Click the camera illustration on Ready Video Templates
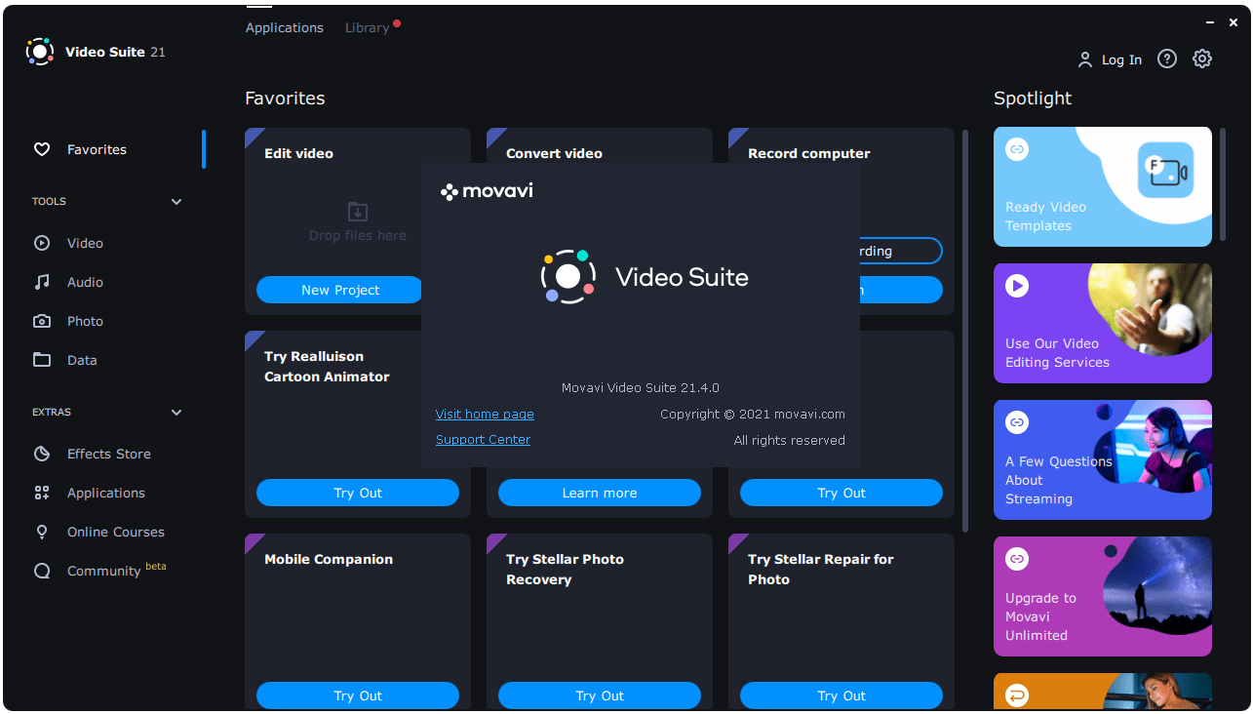 pyautogui.click(x=1165, y=171)
